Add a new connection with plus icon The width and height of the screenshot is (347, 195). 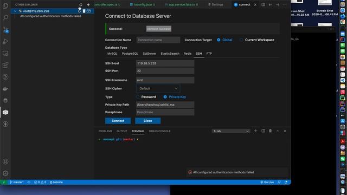(88, 5)
